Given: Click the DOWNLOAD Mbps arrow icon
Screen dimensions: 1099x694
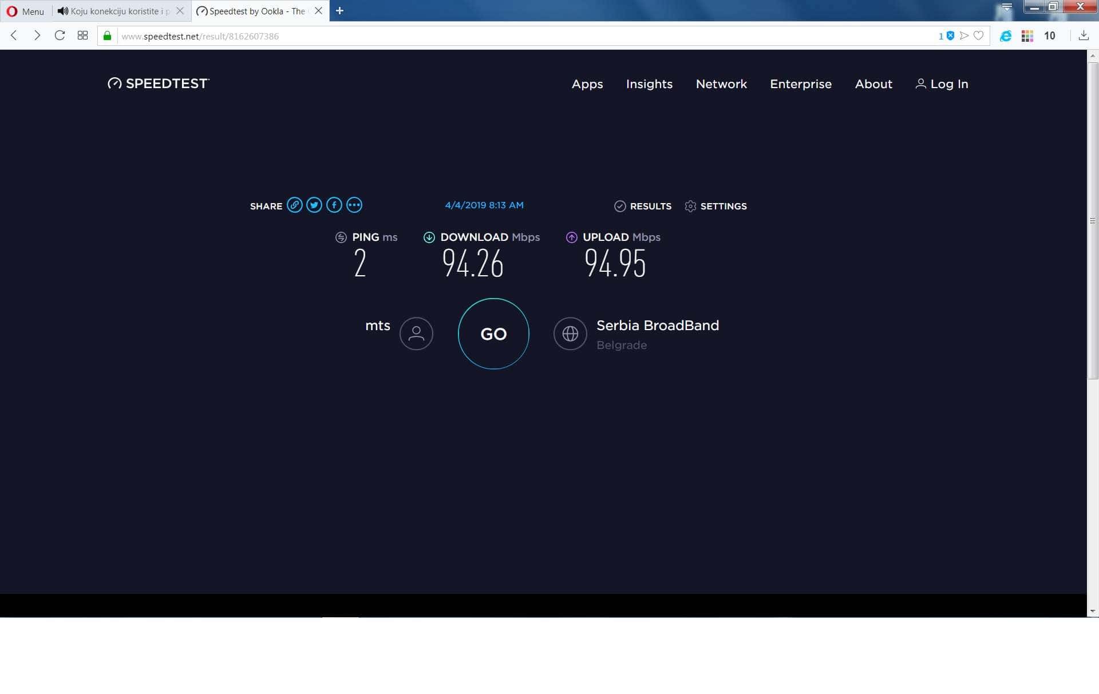Looking at the screenshot, I should click(x=429, y=237).
